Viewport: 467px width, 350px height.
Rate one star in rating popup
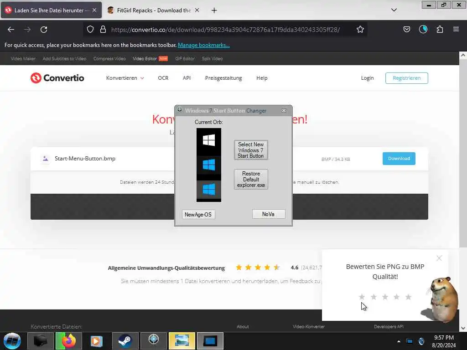tap(362, 297)
